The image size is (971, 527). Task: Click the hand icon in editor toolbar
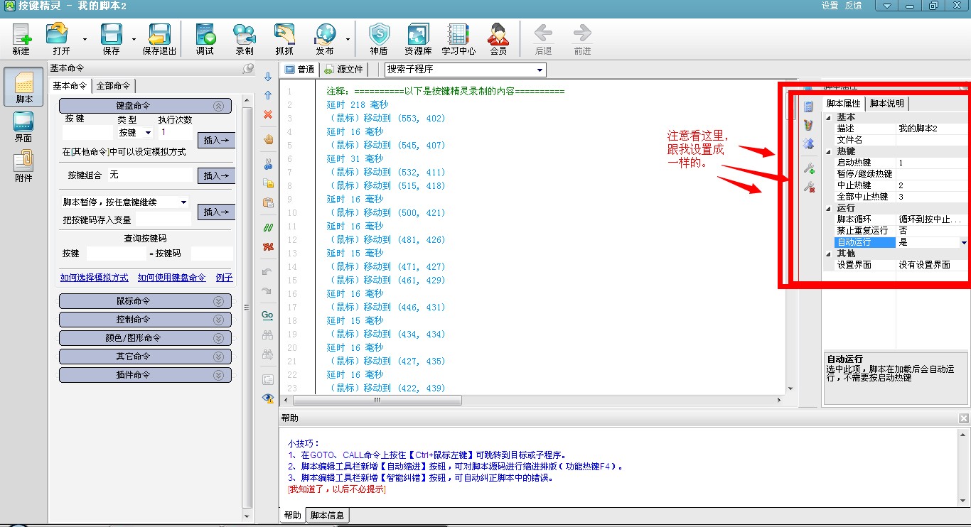(x=268, y=139)
